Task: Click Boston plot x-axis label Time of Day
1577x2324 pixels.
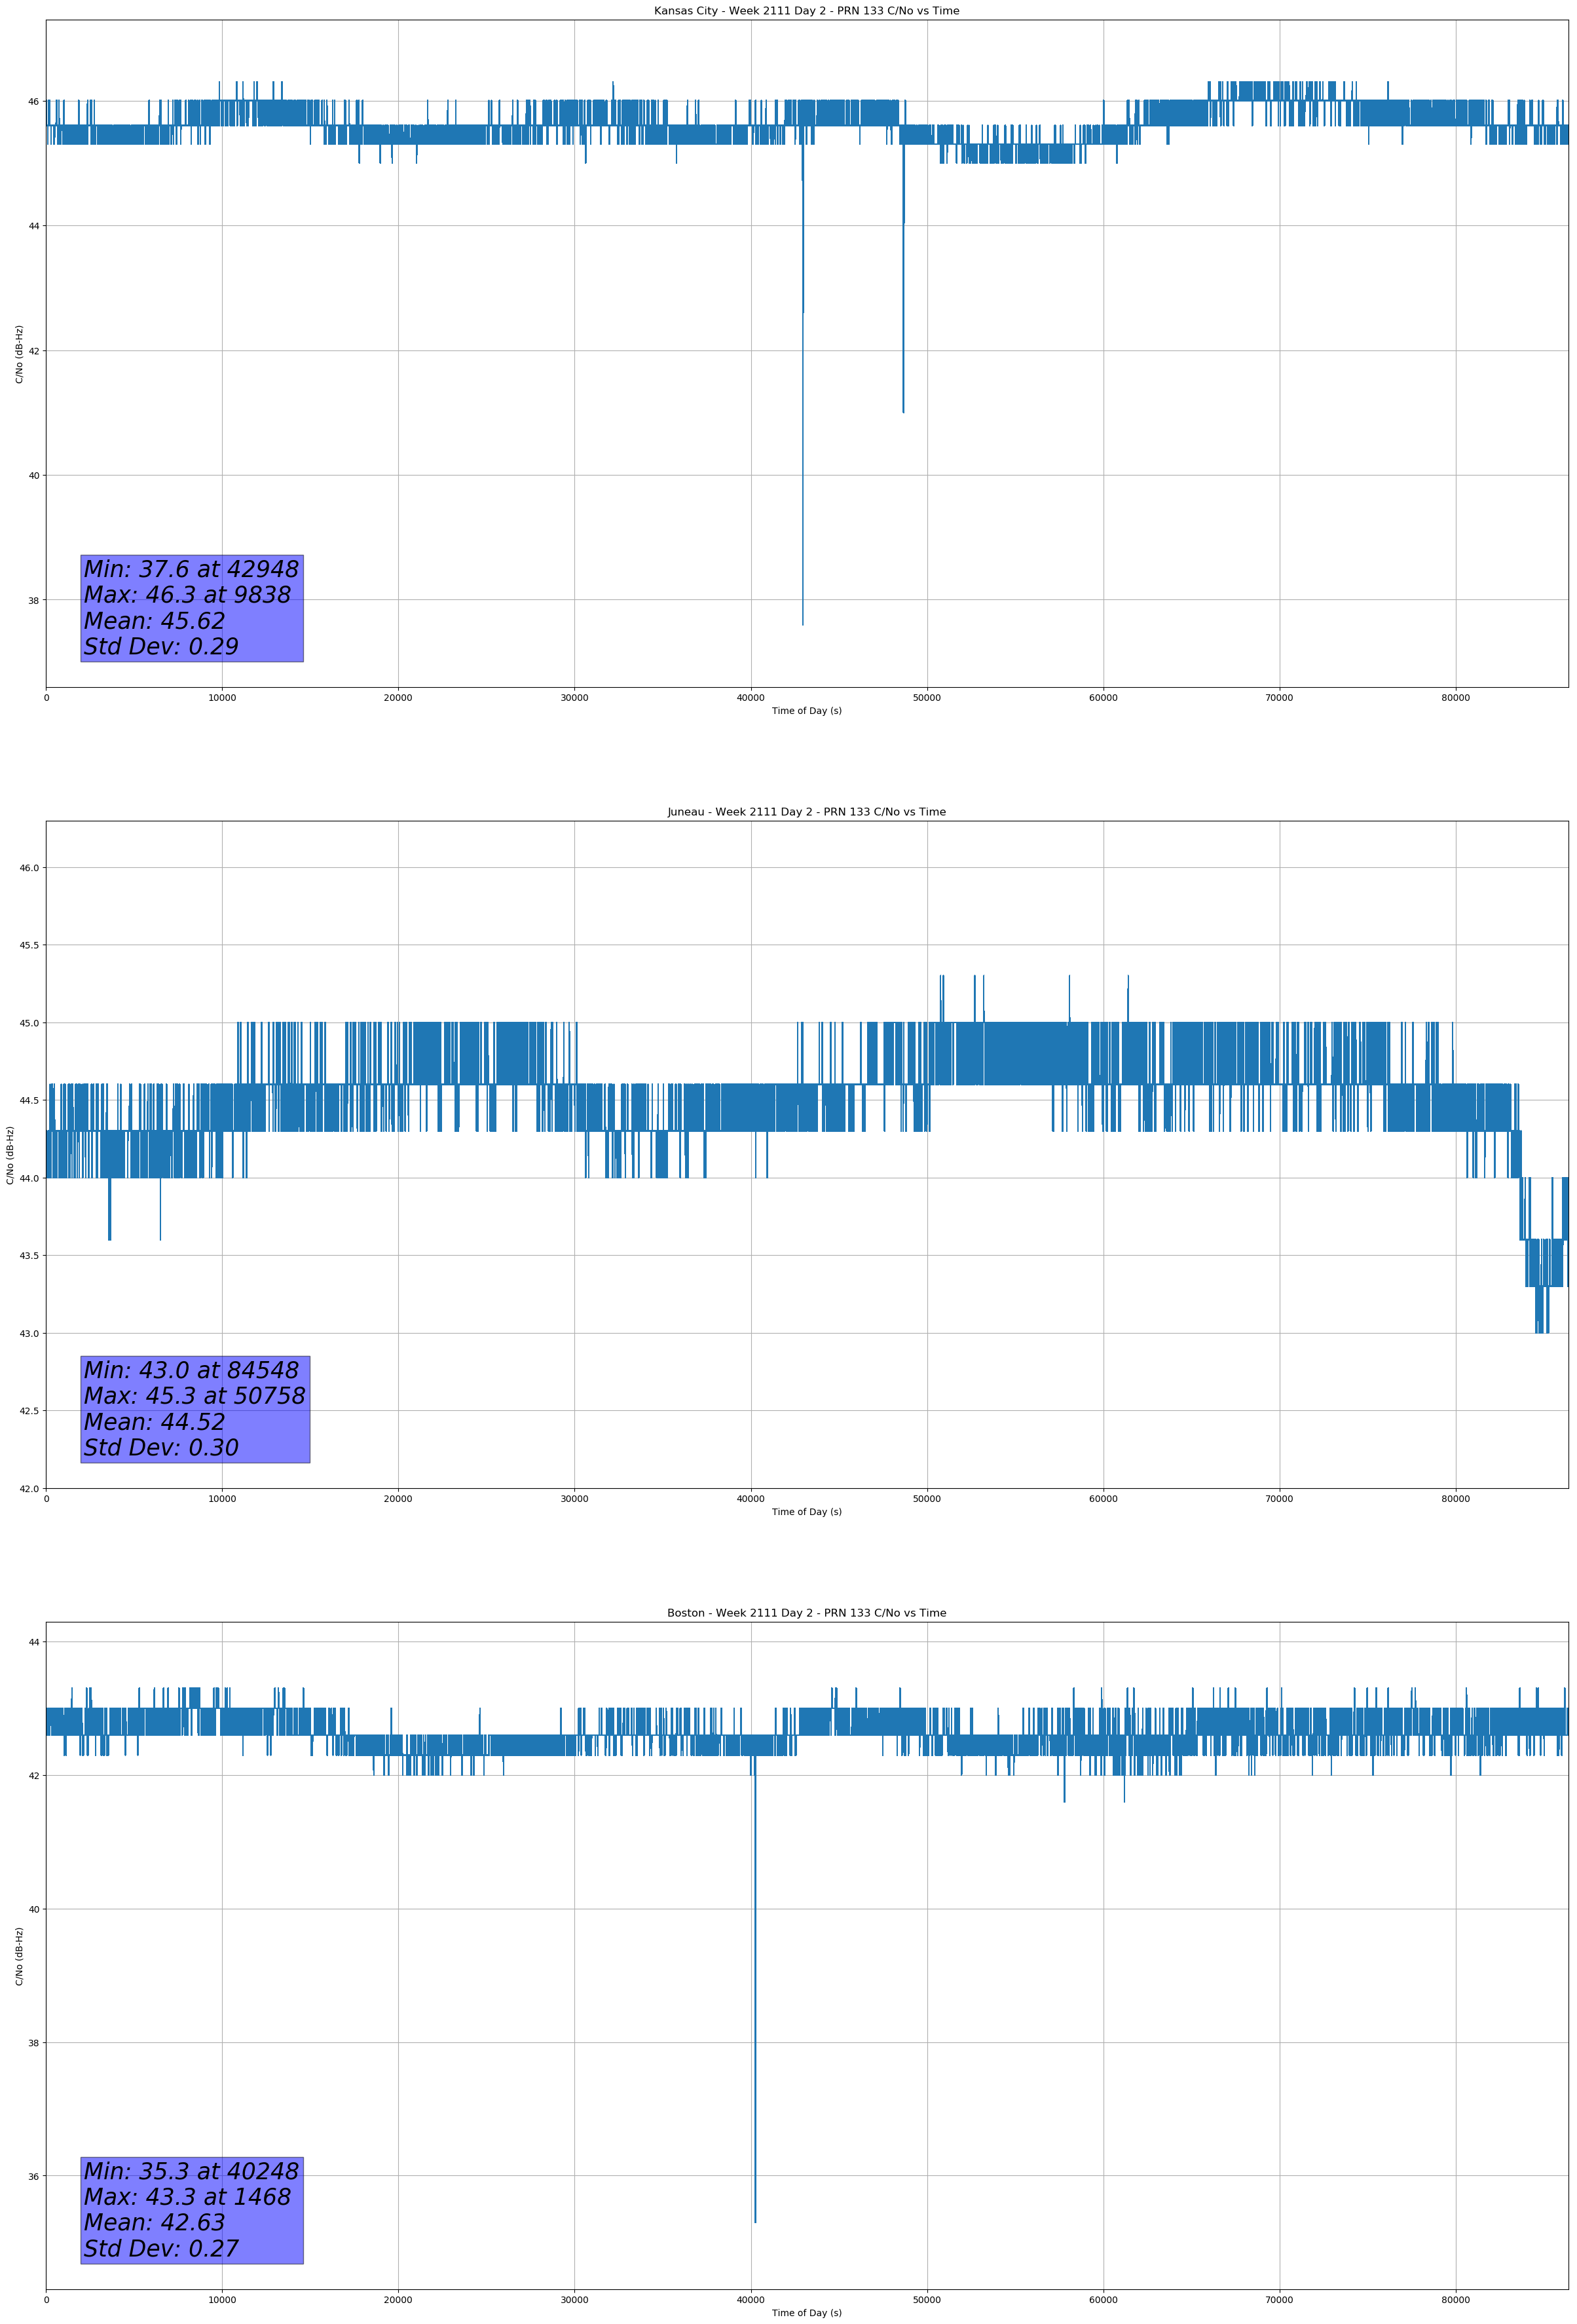Action: [x=806, y=2313]
